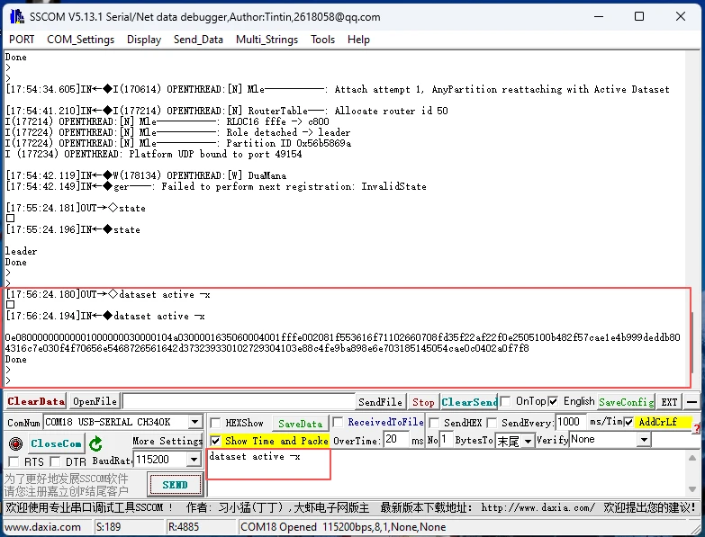Click the ClearData button
This screenshot has width=705, height=537.
(36, 401)
